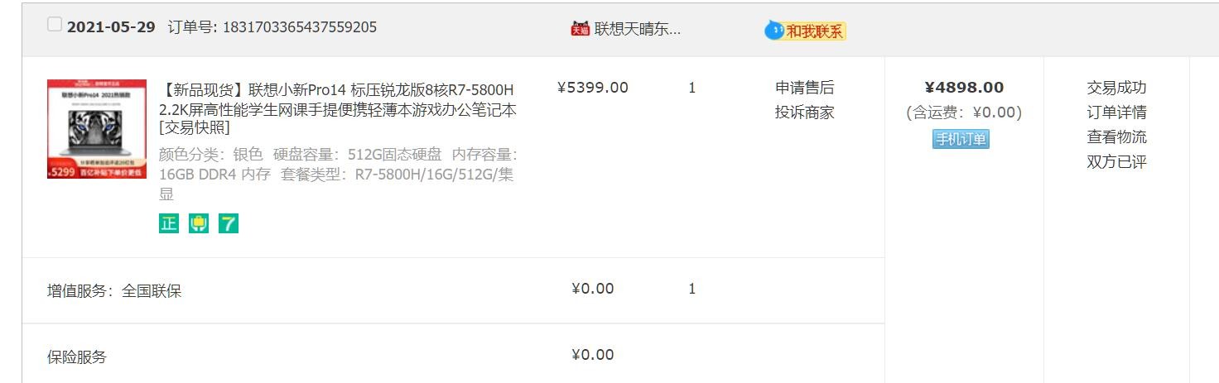Open the 交易快照 transaction snapshot link
This screenshot has height=383, width=1219.
(195, 128)
